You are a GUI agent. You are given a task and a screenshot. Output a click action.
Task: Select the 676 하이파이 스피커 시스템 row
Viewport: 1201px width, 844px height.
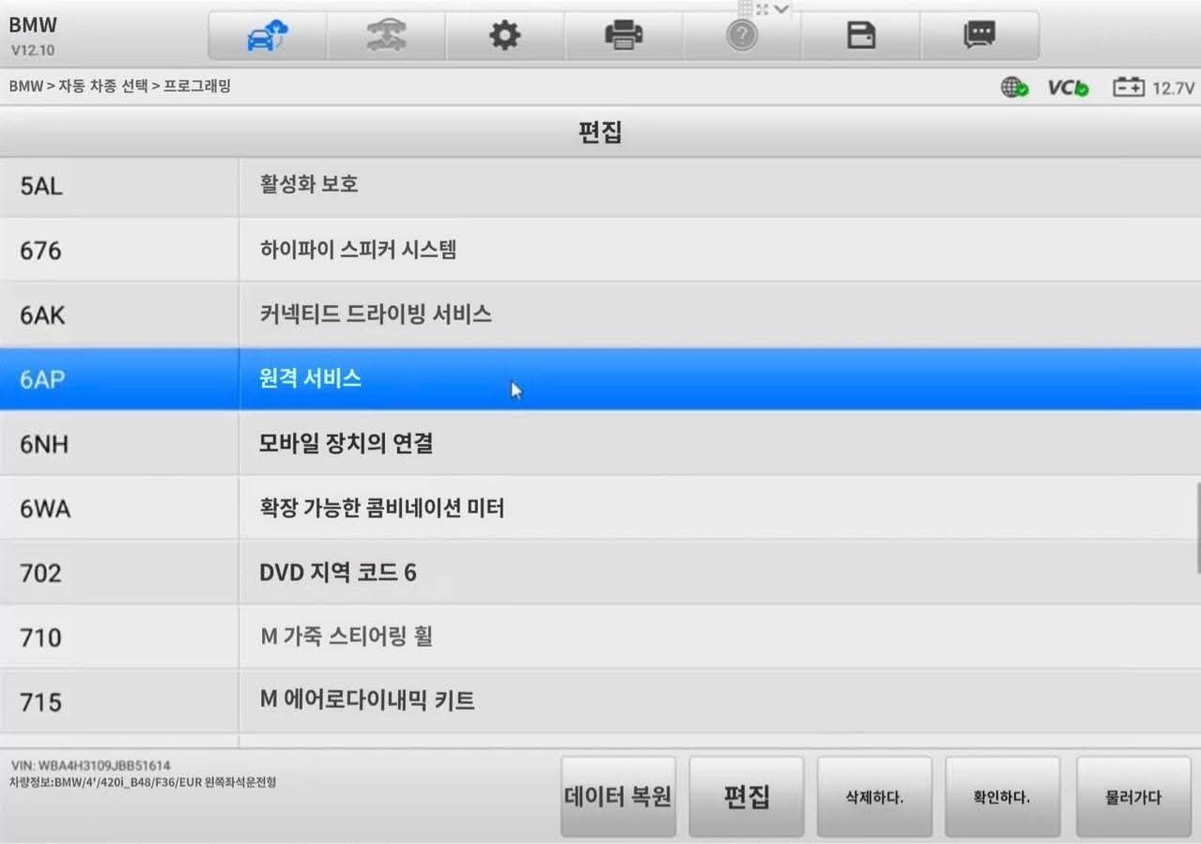pos(600,250)
